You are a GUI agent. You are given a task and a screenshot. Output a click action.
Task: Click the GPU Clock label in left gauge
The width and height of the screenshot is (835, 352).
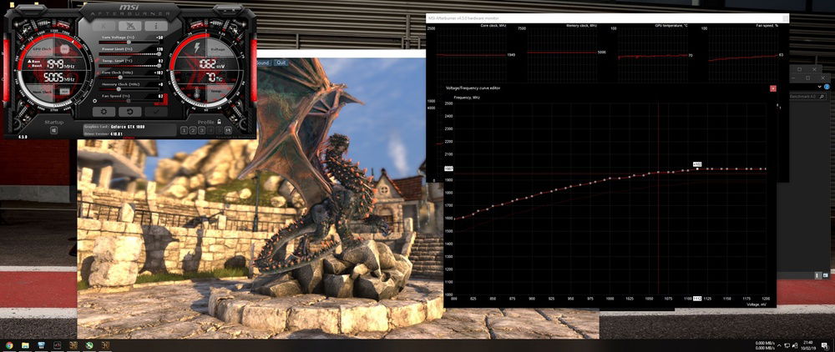[43, 49]
